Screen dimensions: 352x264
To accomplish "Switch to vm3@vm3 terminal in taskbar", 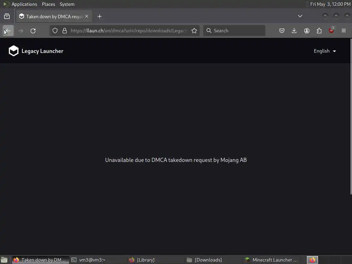I will coord(98,260).
